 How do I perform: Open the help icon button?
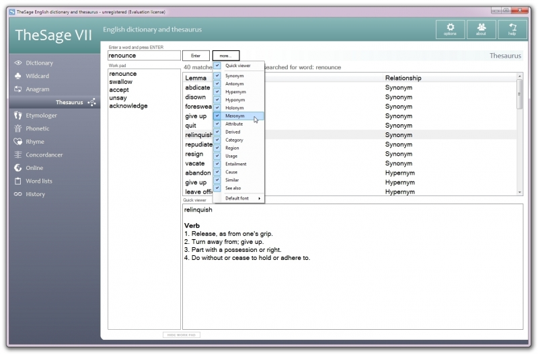coord(512,30)
